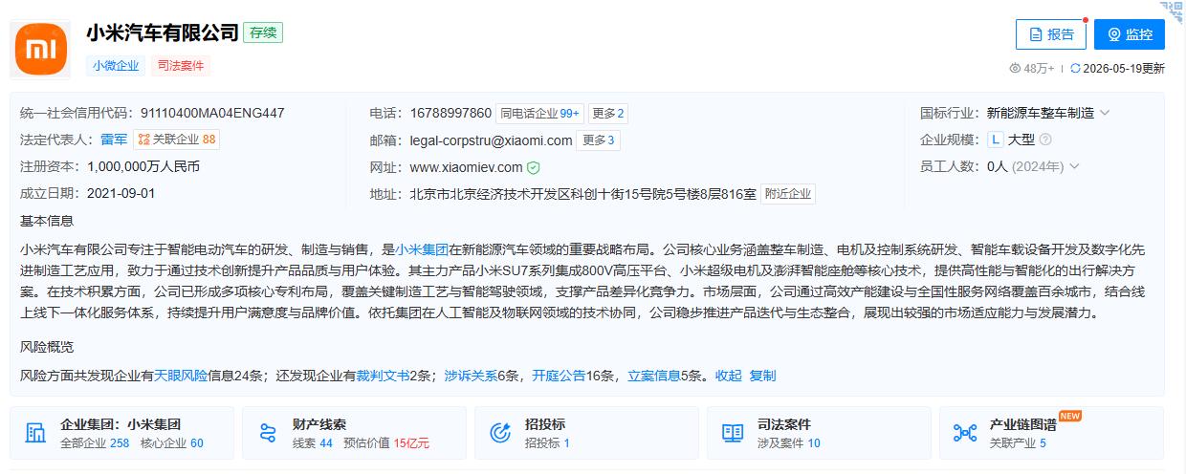Open 预估价值 15亿元 value
This screenshot has height=474, width=1186.
point(386,443)
